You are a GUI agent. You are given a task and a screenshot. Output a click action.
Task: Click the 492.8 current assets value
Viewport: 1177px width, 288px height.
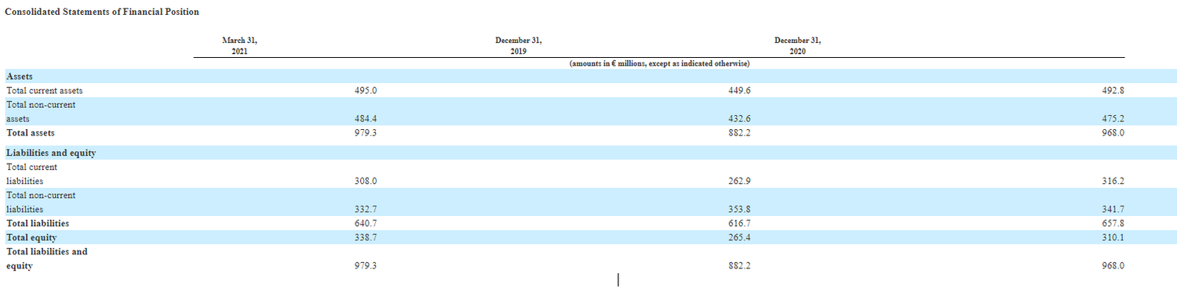pyautogui.click(x=1113, y=91)
